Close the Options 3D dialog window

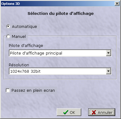pyautogui.click(x=117, y=4)
